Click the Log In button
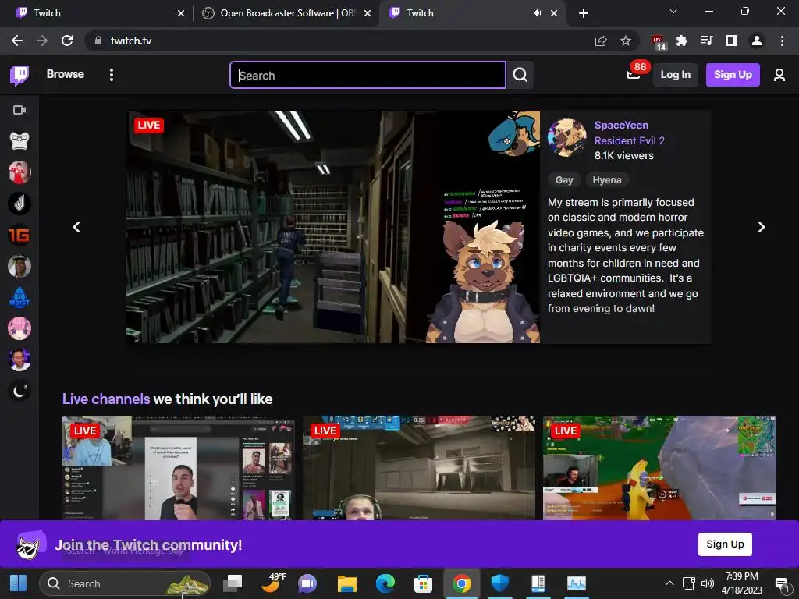 pyautogui.click(x=675, y=75)
